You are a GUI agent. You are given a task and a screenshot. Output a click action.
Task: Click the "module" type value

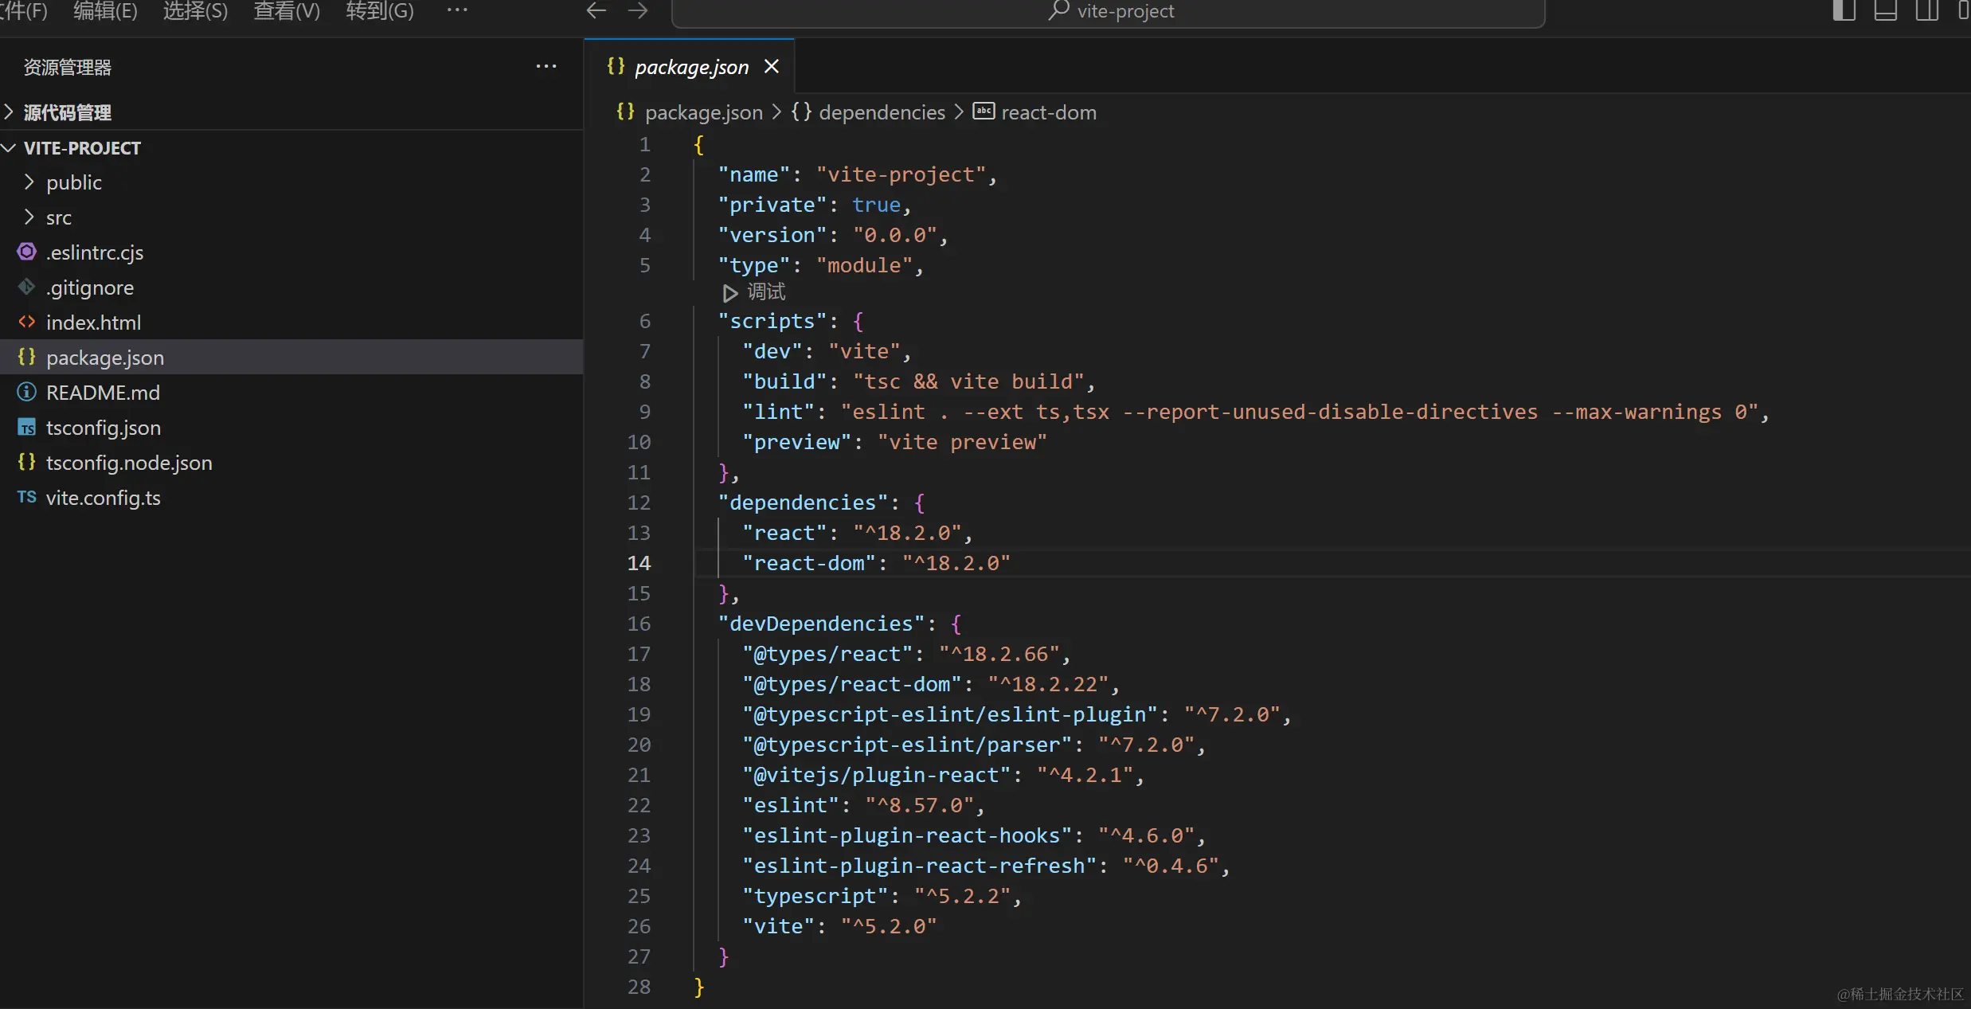(x=864, y=265)
